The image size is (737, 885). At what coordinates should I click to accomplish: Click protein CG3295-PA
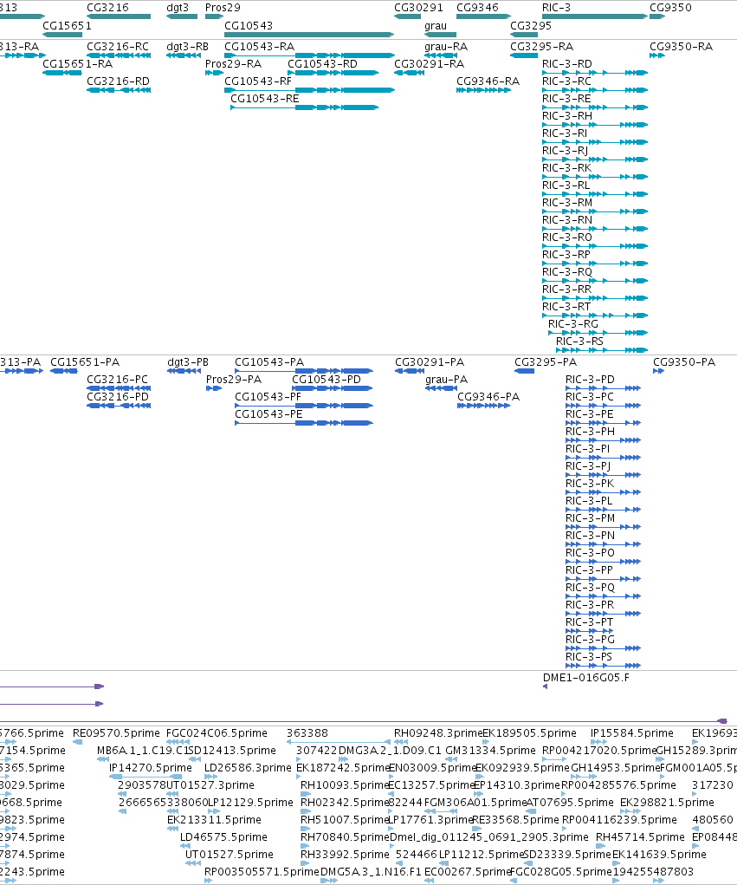(x=546, y=361)
